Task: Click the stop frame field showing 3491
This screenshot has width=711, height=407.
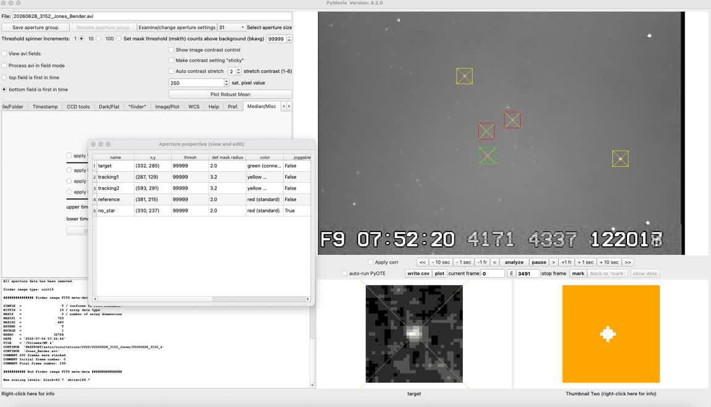Action: tap(528, 274)
